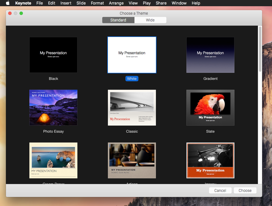Choose the Gradient theme thumbnail
The width and height of the screenshot is (272, 206).
click(210, 55)
